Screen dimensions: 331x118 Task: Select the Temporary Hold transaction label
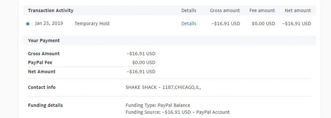pyautogui.click(x=92, y=24)
